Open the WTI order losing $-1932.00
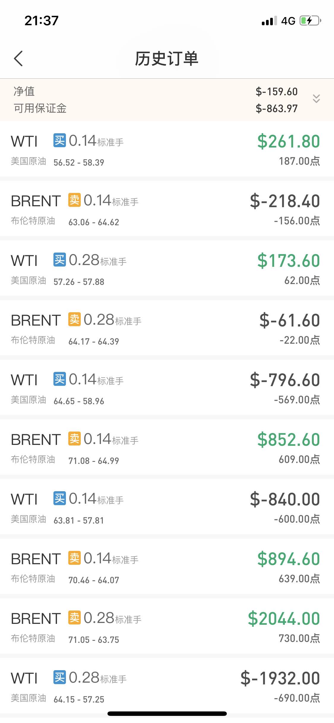 click(167, 686)
